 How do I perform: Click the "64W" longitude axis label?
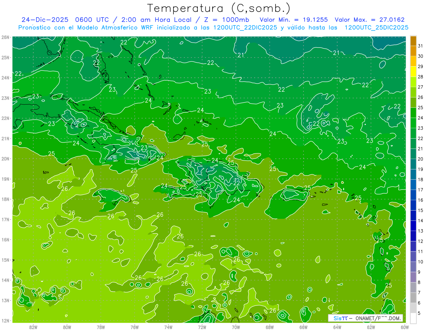point(337,327)
